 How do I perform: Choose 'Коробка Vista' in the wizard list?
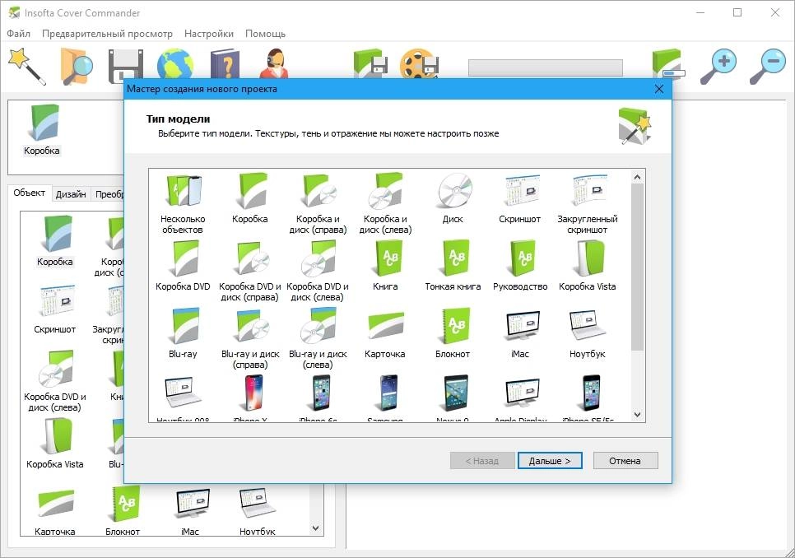(587, 266)
